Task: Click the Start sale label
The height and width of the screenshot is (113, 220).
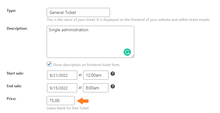Action: click(15, 73)
